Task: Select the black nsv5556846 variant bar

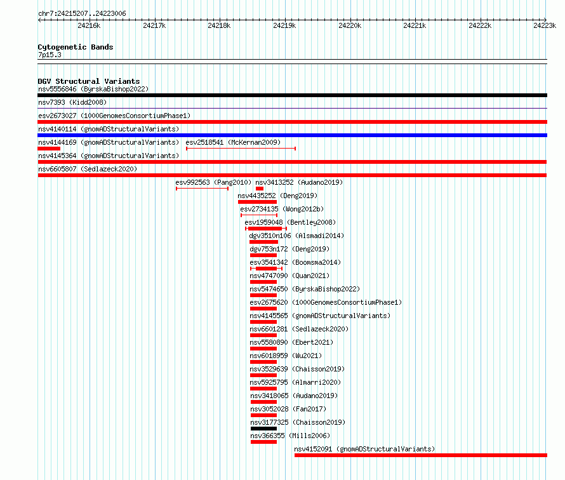Action: coord(292,95)
